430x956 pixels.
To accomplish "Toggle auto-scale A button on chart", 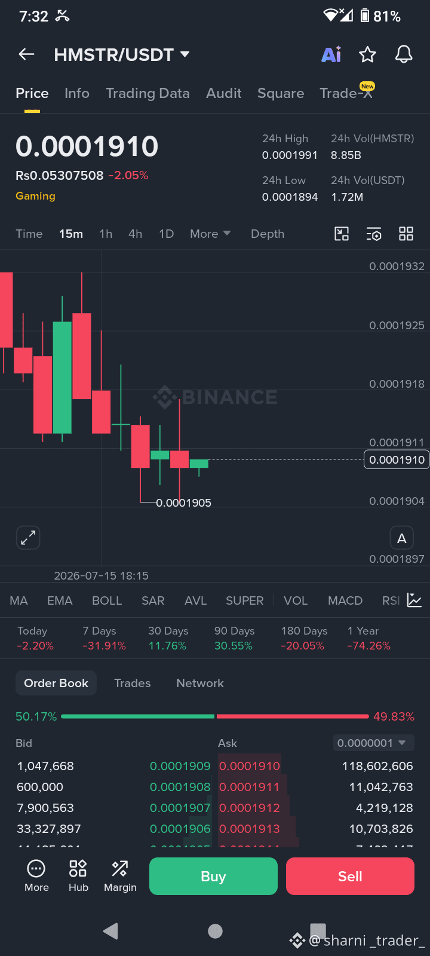I will click(x=402, y=538).
